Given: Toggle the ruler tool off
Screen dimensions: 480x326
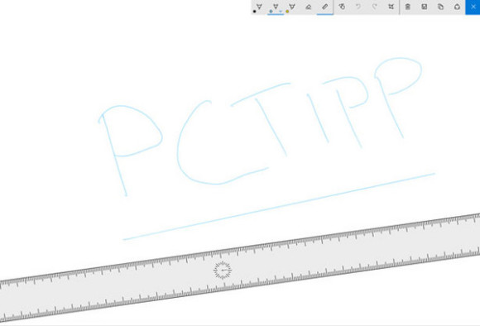Looking at the screenshot, I should pyautogui.click(x=324, y=7).
